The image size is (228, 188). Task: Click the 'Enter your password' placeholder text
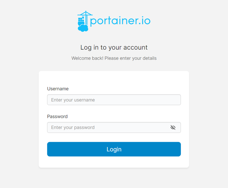[x=73, y=128]
